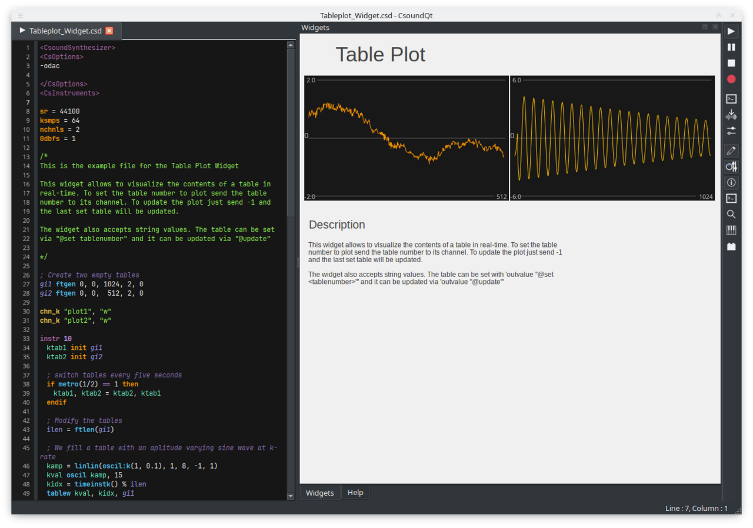Start playback with the Run button
The image size is (753, 528).
pyautogui.click(x=731, y=31)
